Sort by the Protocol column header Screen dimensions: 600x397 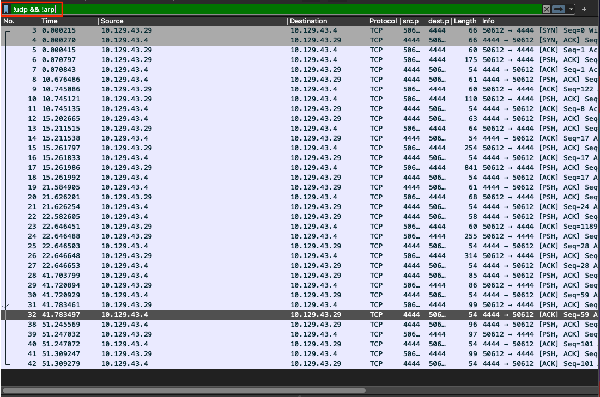pos(383,21)
